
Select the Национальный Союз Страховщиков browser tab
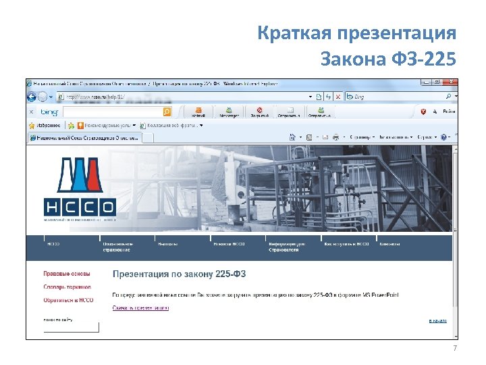85,138
